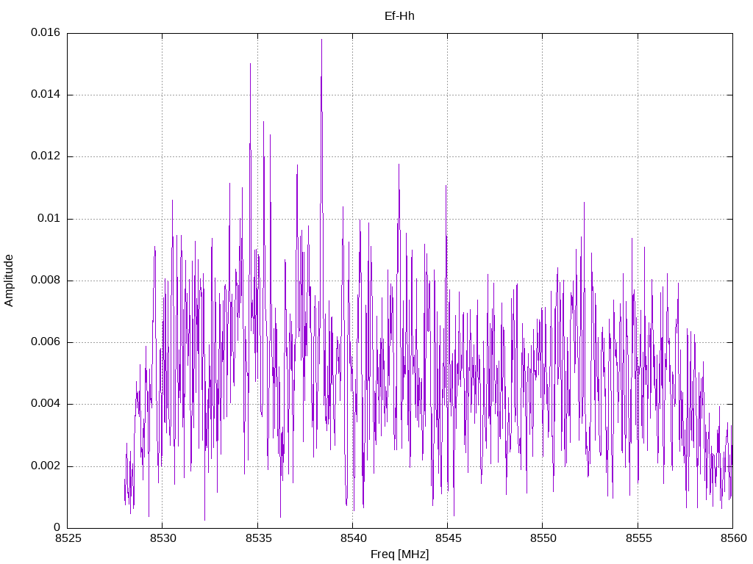Click the x-axis tick value 8555
753x564 pixels.
[x=638, y=538]
